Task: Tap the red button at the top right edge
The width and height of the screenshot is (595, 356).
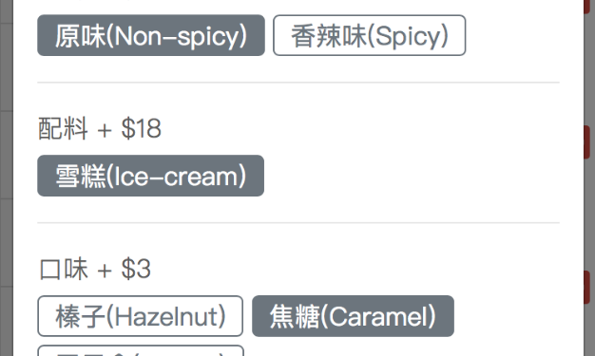Action: (x=587, y=6)
